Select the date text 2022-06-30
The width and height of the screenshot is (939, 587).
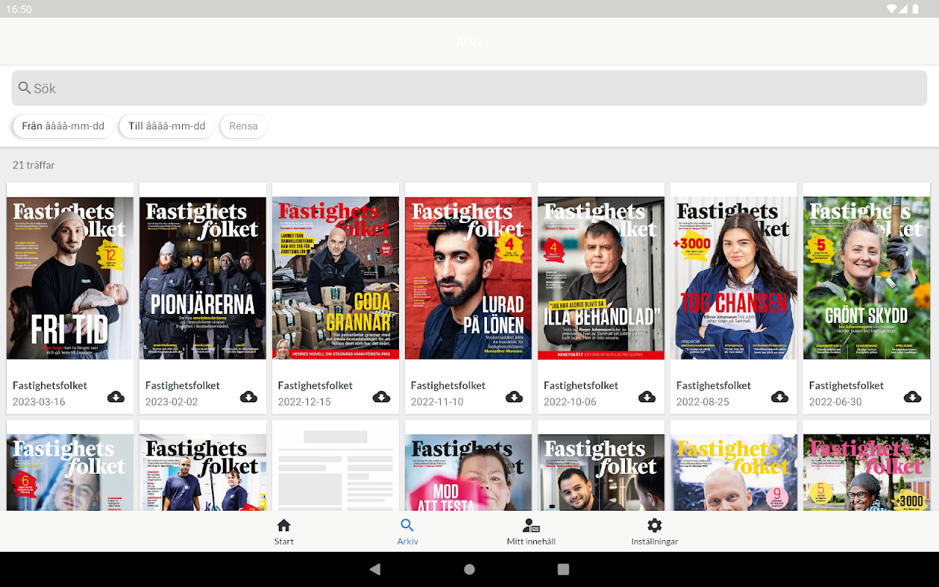836,402
